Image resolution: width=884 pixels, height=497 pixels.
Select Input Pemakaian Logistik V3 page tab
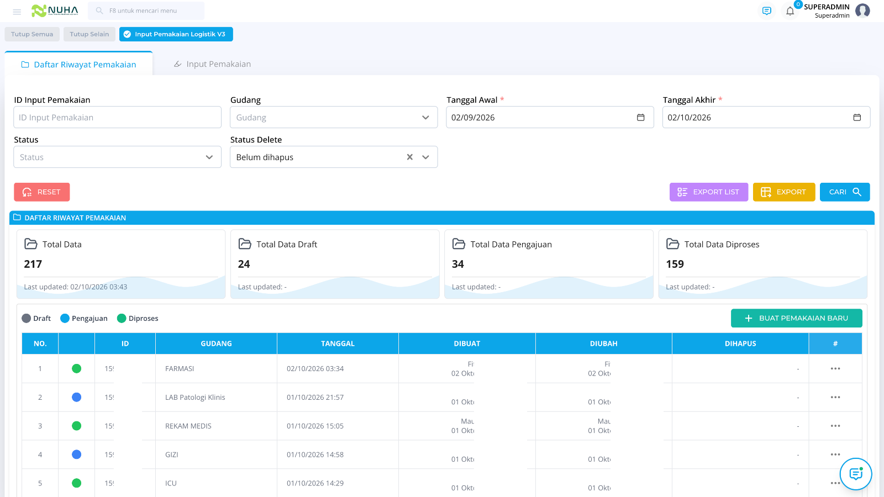pos(176,34)
